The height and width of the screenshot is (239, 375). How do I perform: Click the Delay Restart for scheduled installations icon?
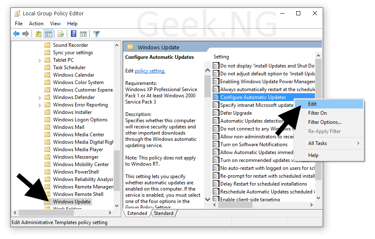coord(216,184)
